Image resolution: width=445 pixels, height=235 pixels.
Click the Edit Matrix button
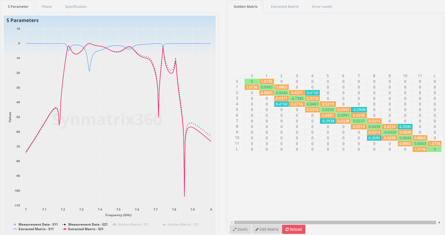[267, 229]
